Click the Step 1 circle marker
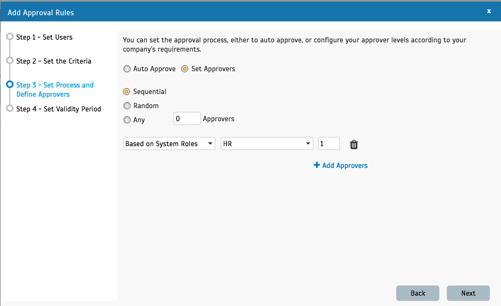 click(9, 37)
